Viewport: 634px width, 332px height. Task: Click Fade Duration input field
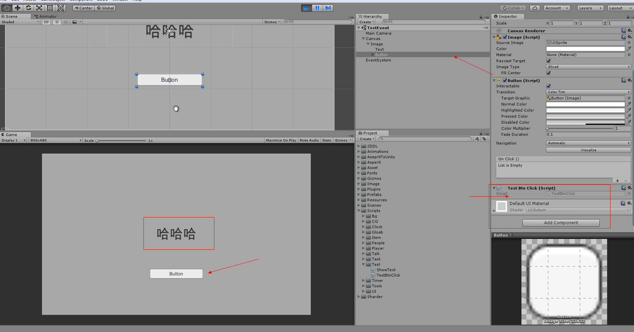click(x=588, y=134)
